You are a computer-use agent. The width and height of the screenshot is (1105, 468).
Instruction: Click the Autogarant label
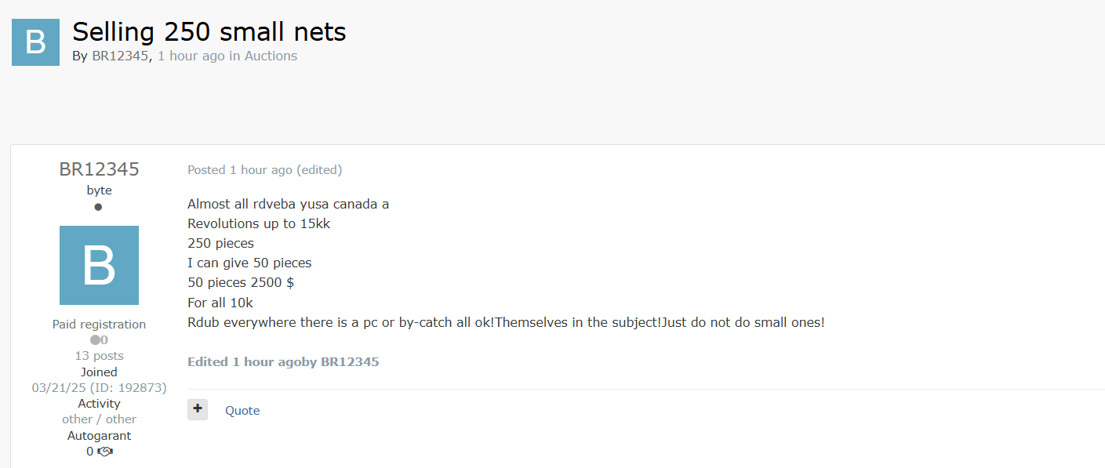tap(99, 436)
